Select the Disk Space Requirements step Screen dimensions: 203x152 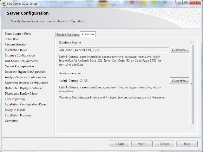(21, 61)
